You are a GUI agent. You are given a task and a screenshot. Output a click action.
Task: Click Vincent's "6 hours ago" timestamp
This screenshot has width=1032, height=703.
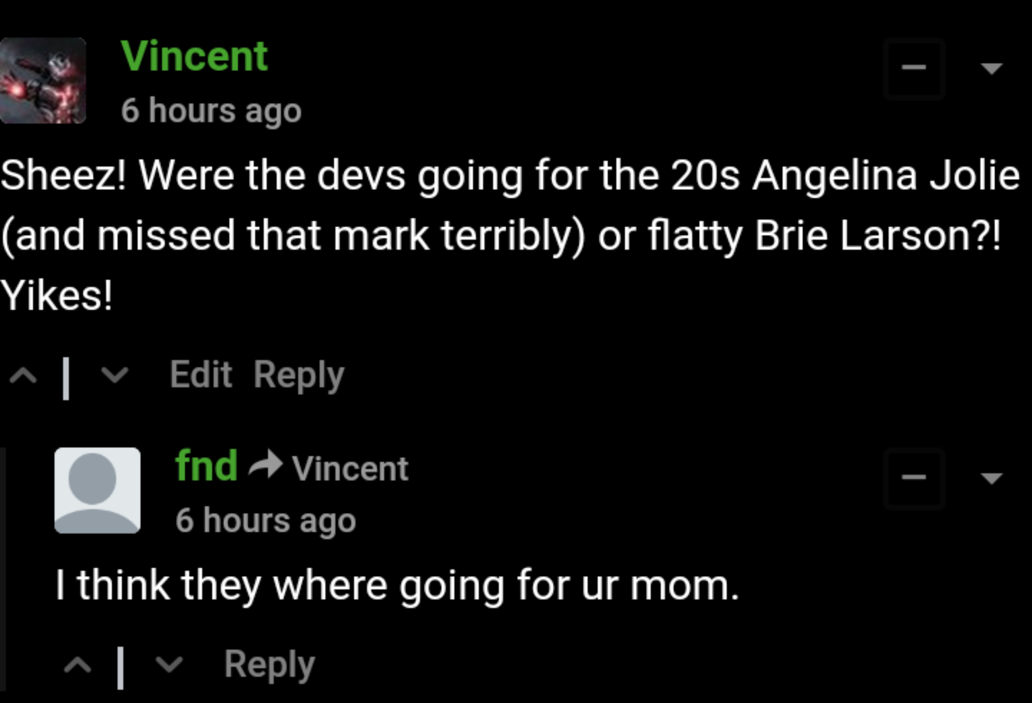[x=211, y=110]
